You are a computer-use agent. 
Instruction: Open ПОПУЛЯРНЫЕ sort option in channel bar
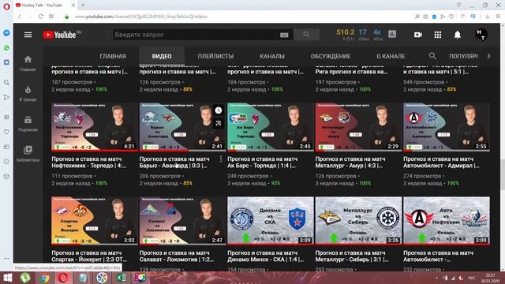463,56
